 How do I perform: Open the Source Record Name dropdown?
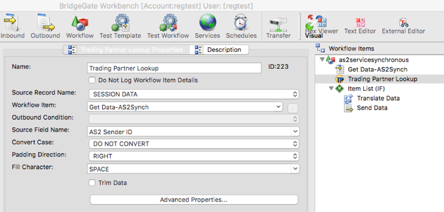pos(194,94)
